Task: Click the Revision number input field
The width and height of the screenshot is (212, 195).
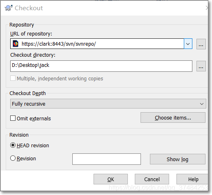Action: [107, 159]
